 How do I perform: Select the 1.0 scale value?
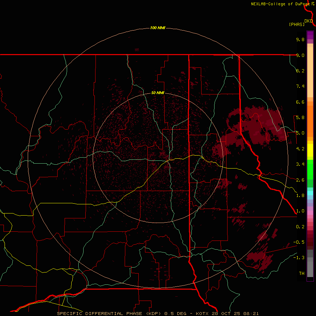(x=300, y=211)
